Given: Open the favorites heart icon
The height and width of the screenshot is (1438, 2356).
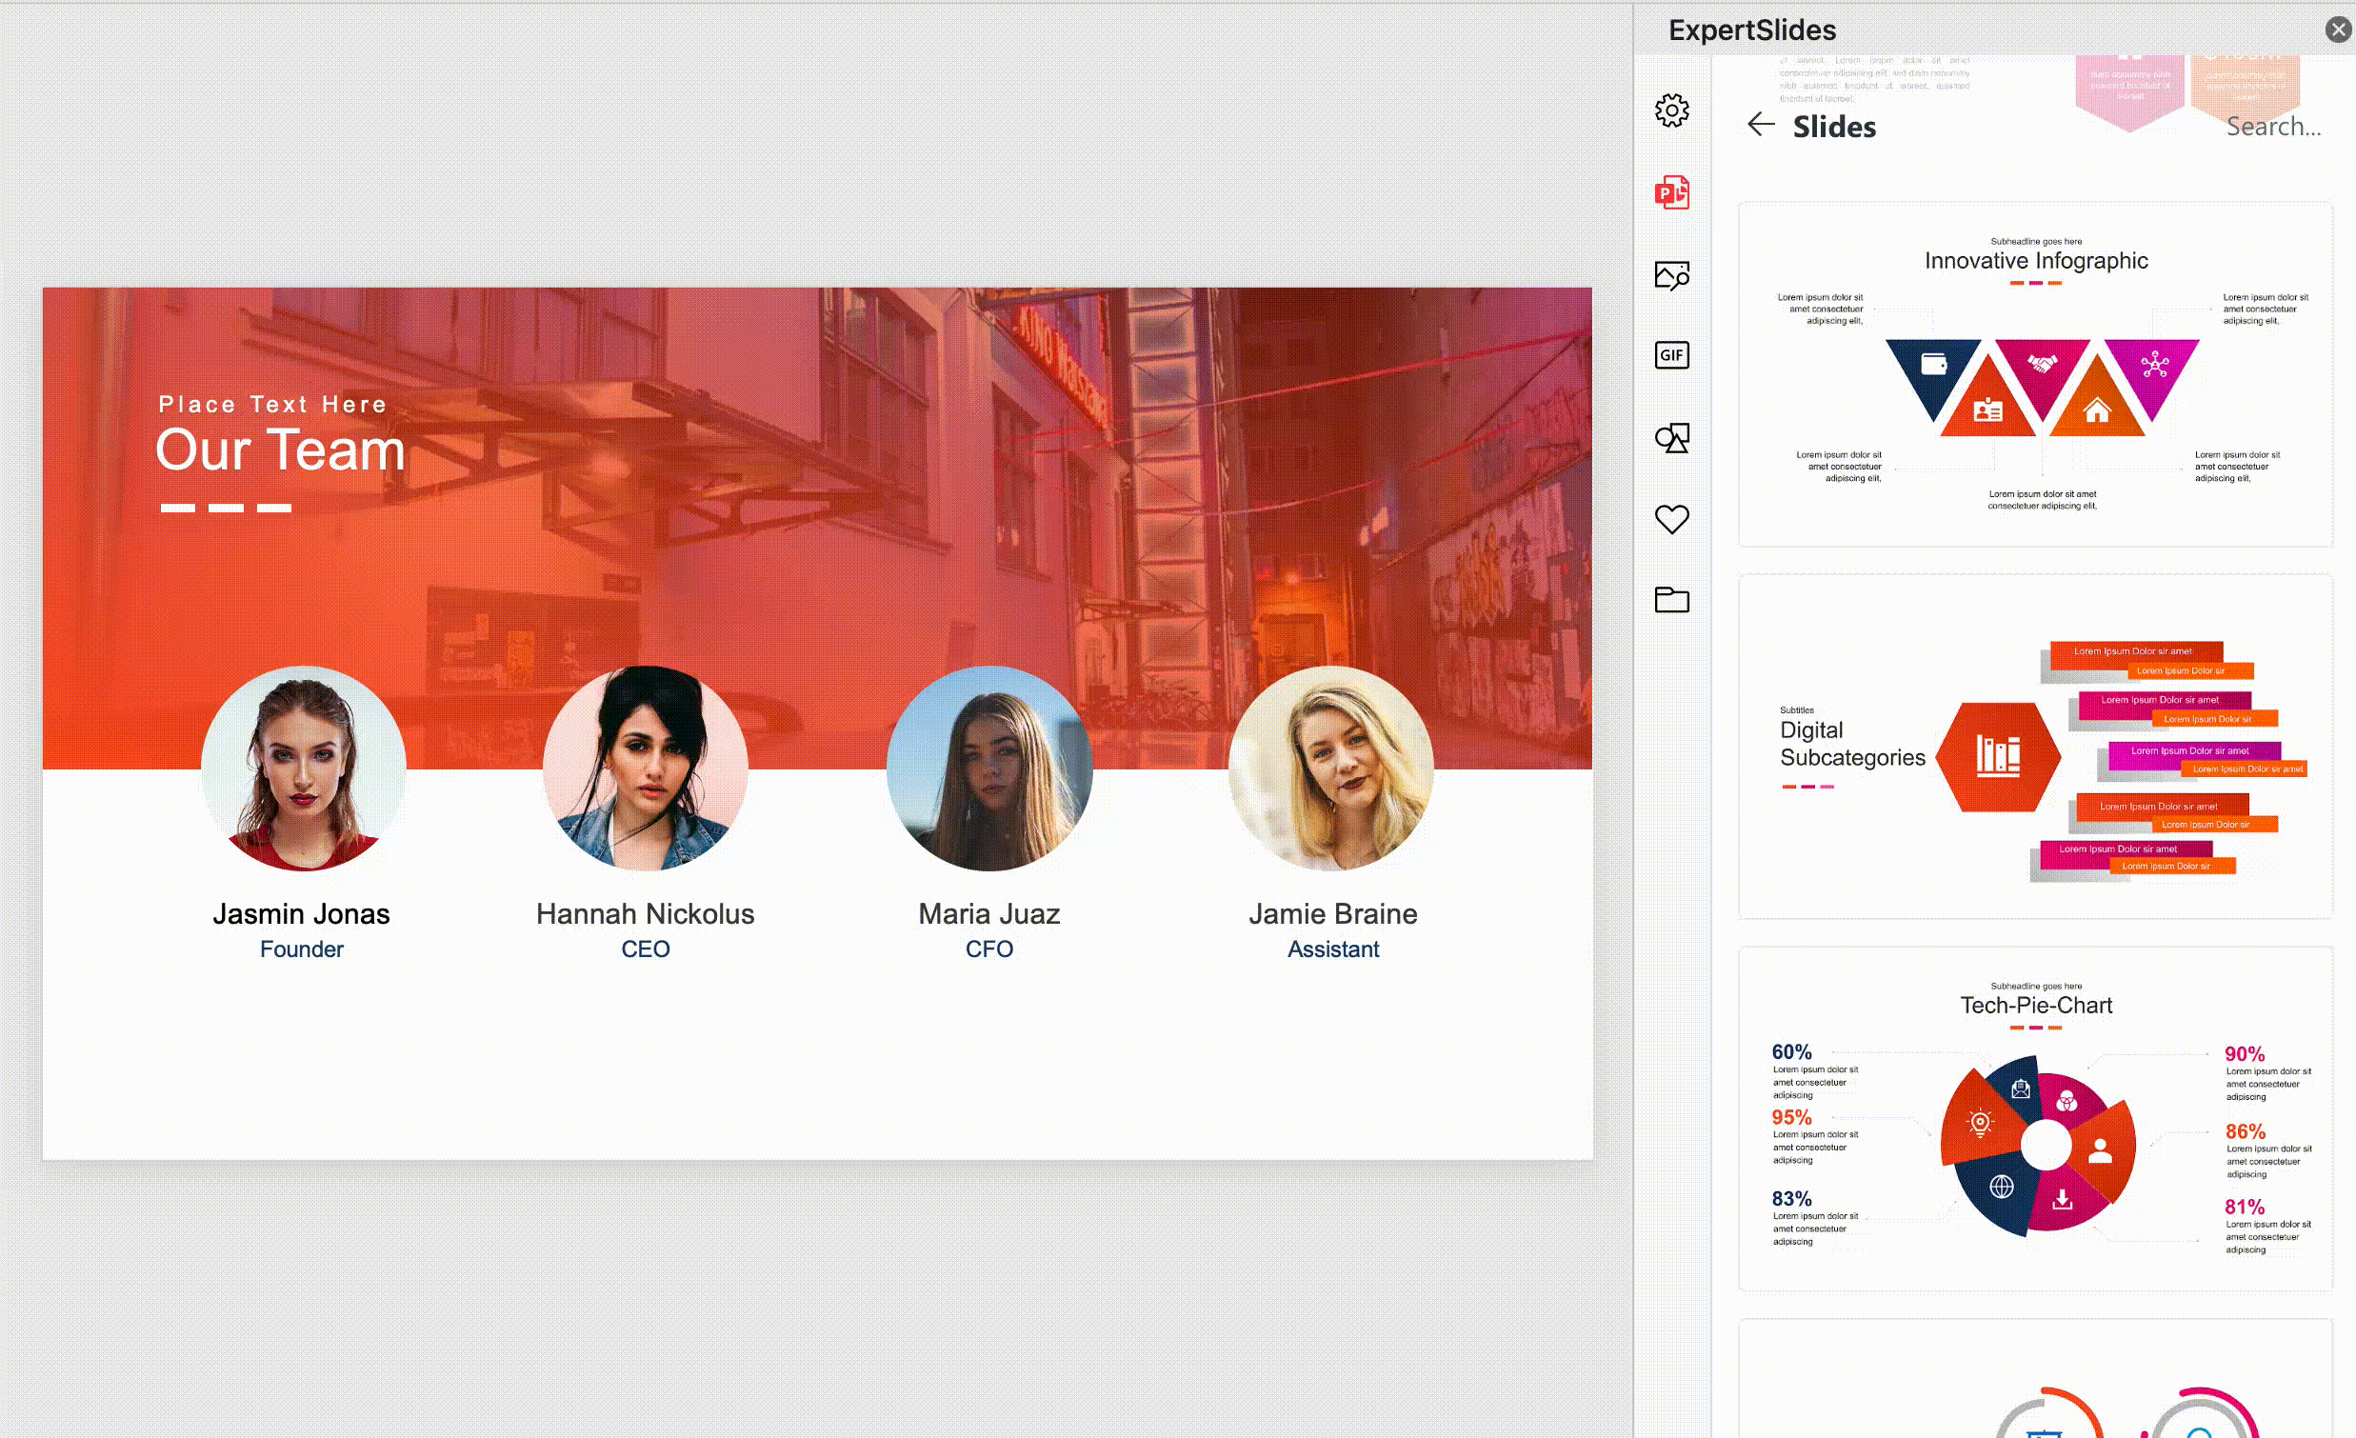Looking at the screenshot, I should pos(1671,519).
